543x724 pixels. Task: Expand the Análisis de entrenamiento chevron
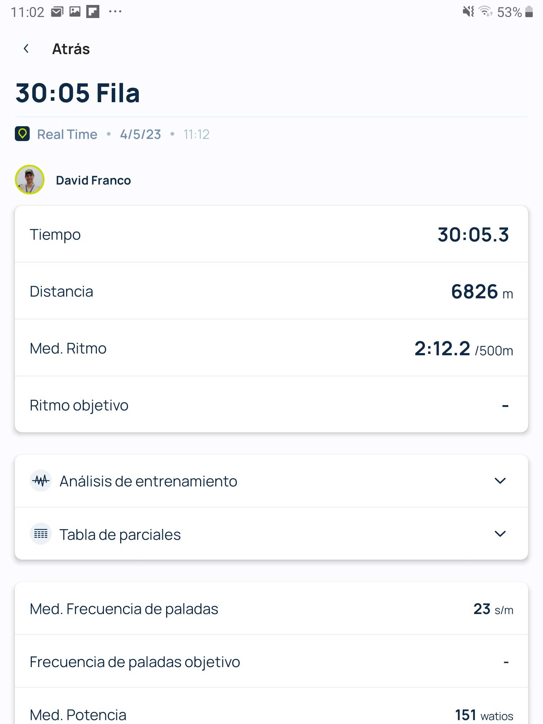500,481
